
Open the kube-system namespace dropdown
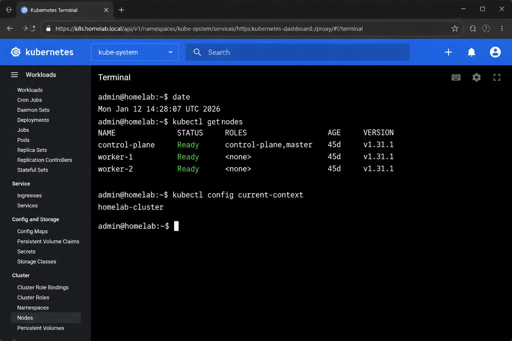tap(135, 52)
